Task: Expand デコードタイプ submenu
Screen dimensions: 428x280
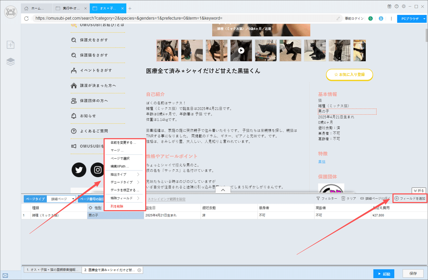Action: pyautogui.click(x=124, y=182)
